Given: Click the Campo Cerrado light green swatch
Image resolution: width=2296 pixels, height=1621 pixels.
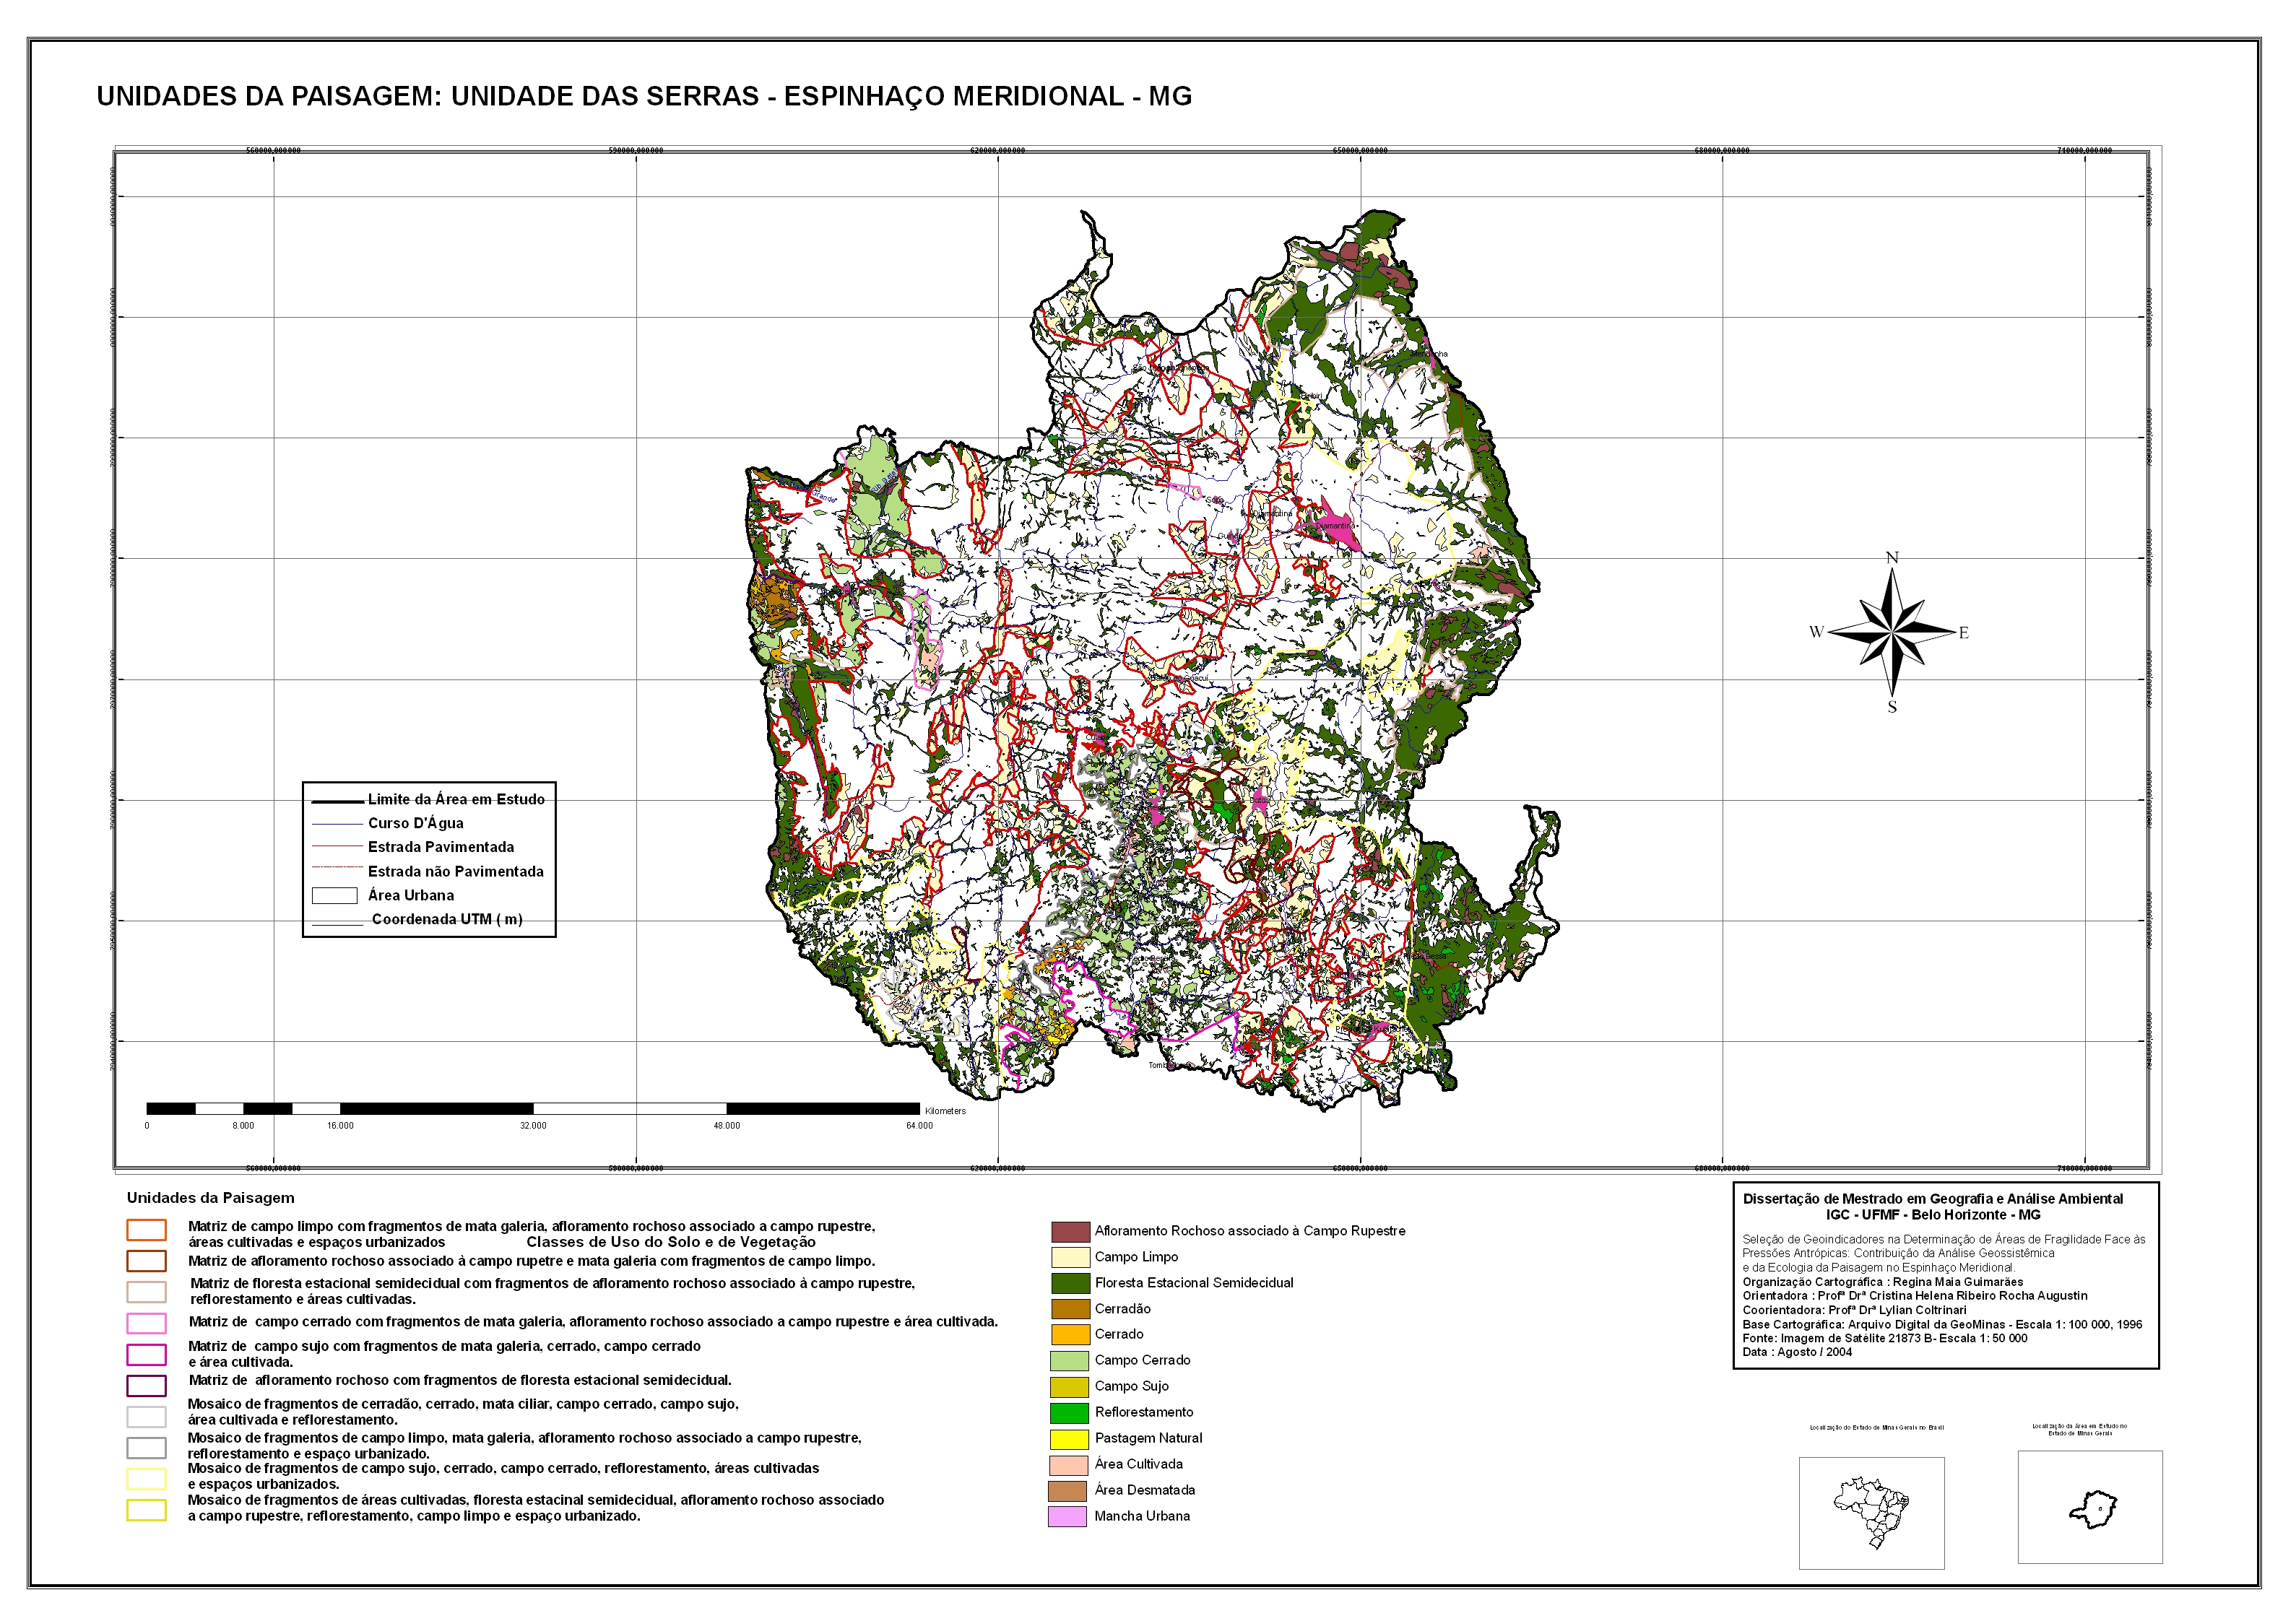Looking at the screenshot, I should (x=1069, y=1361).
